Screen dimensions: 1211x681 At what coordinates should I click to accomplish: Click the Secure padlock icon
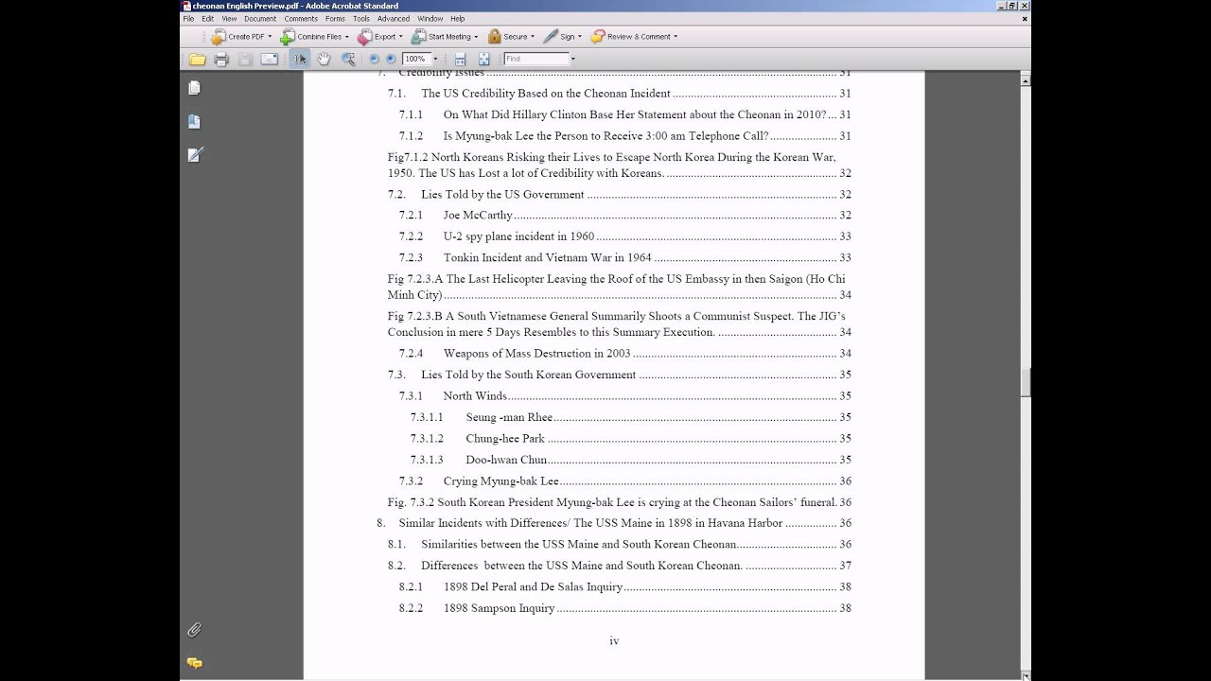[x=494, y=37]
